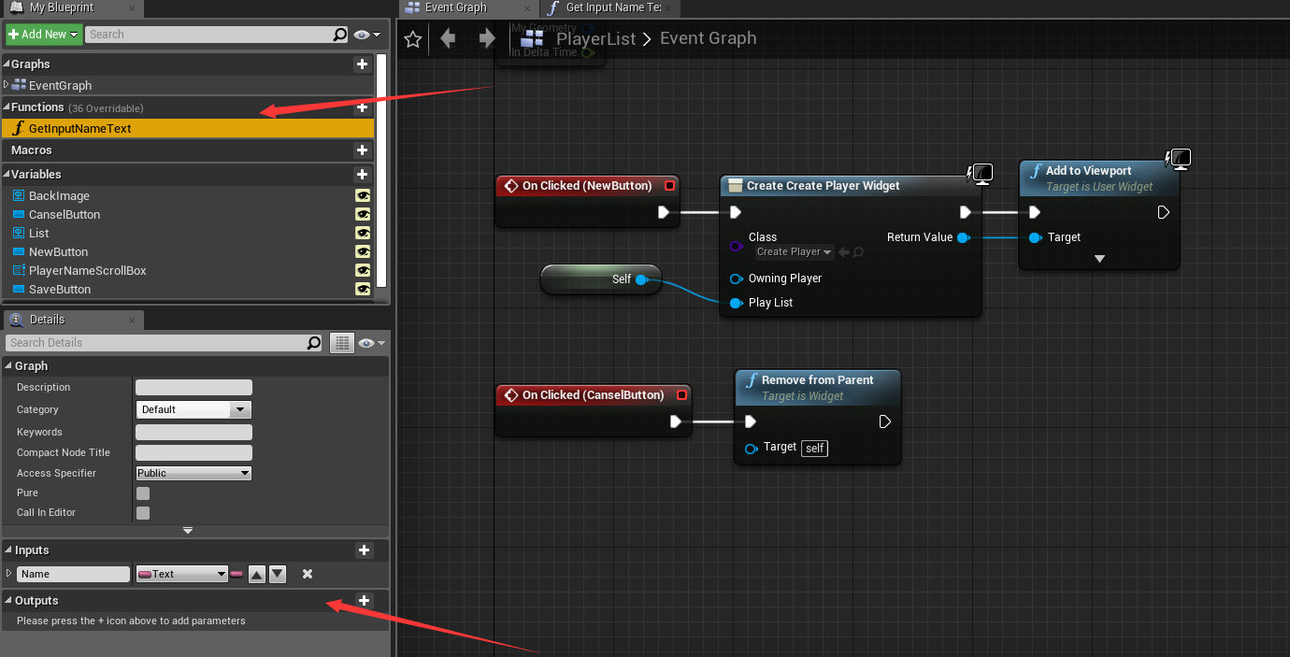Click the plus icon to add an Input parameter
Image resolution: width=1290 pixels, height=657 pixels.
click(364, 550)
